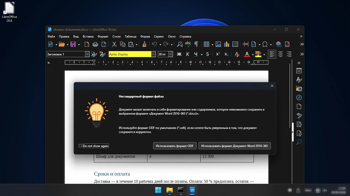Screen dimensions: 350x196
Task: Open the Вставка menu
Action: [88, 36]
